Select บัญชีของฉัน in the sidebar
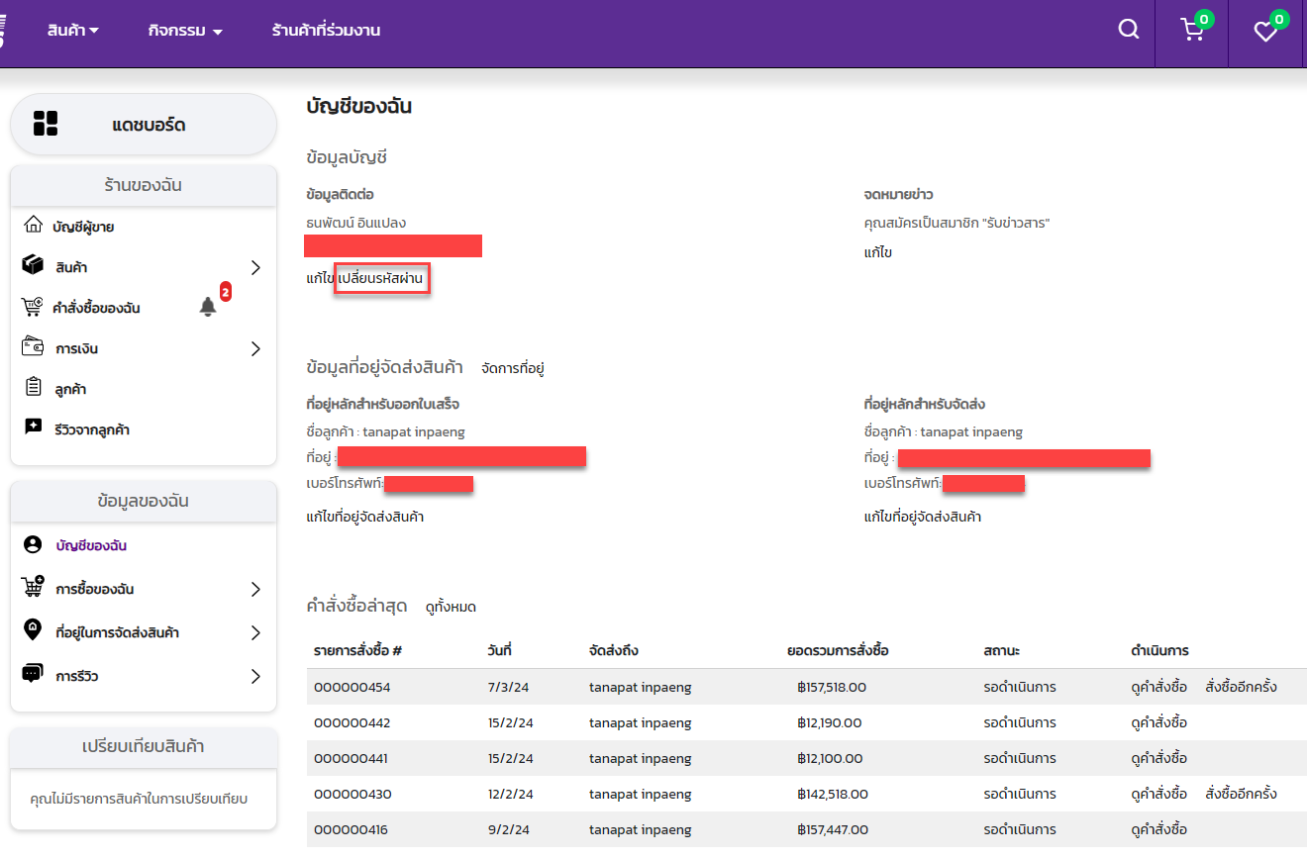1307x858 pixels. 91,545
